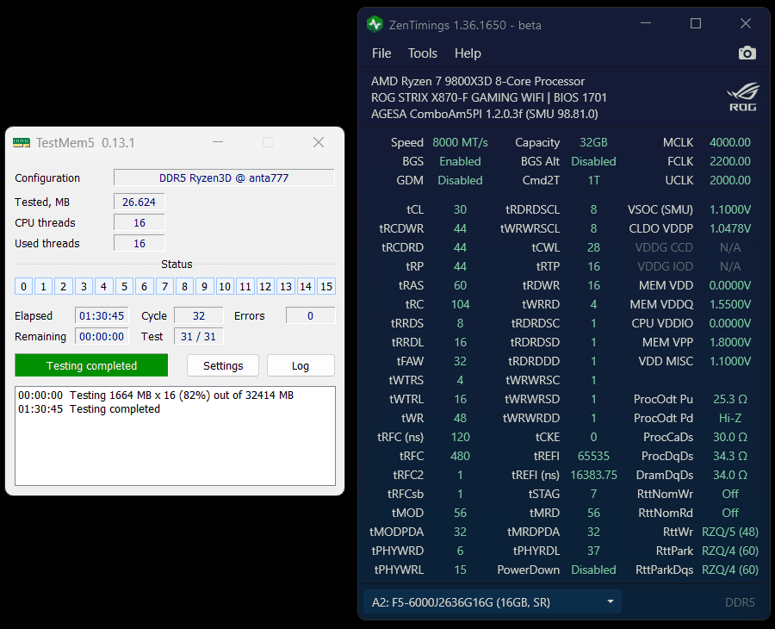
Task: Click the tRC value 104
Action: (x=460, y=304)
